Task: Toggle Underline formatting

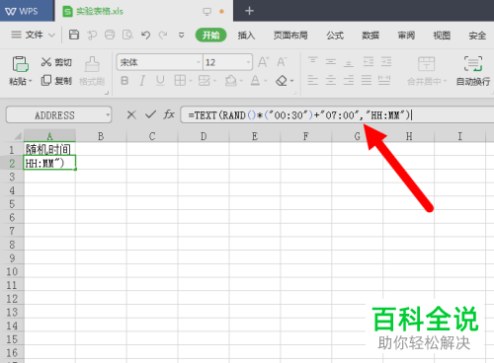Action: [160, 80]
